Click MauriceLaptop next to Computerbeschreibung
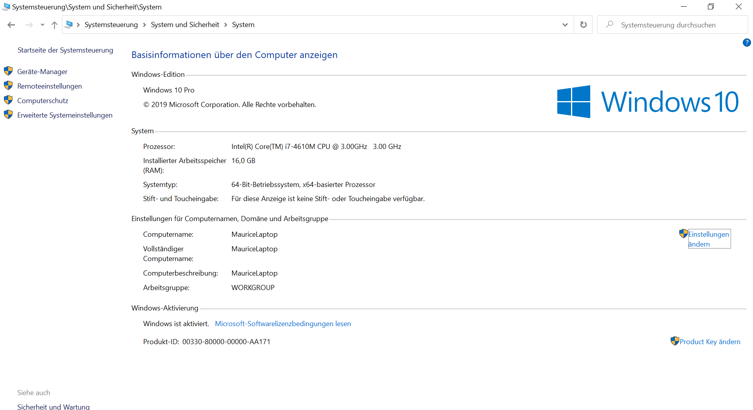 point(255,273)
